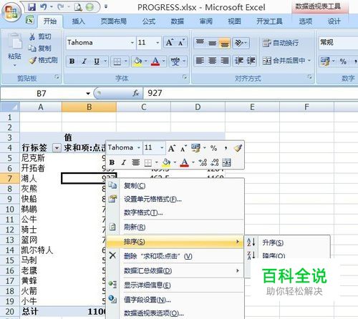Click 删除 求和项:点击 menu entry
This screenshot has width=358, height=319.
point(175,256)
